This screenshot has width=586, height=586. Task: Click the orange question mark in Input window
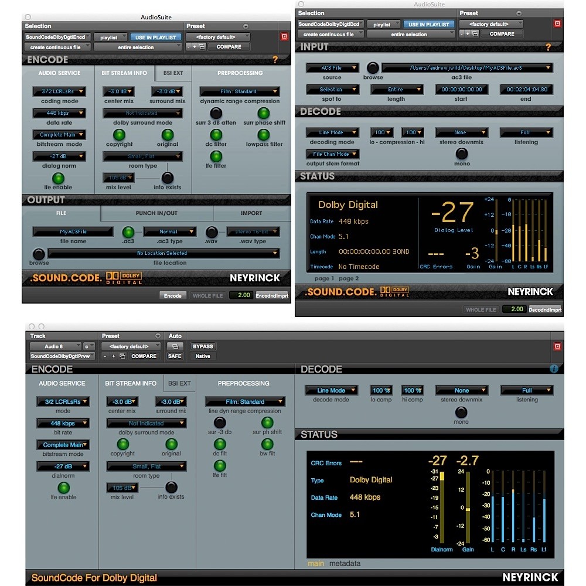[548, 47]
